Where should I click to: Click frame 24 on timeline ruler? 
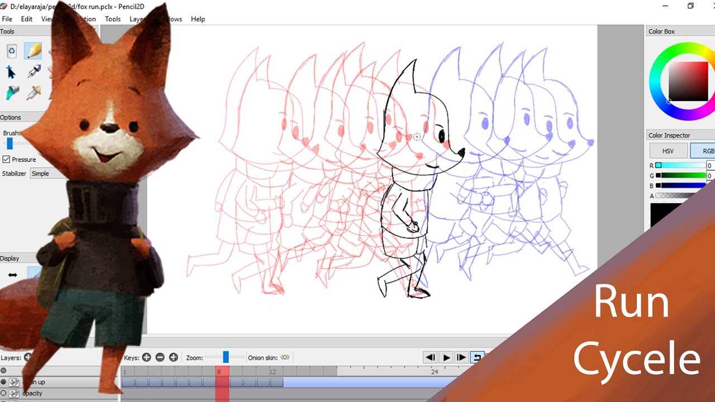pos(435,371)
